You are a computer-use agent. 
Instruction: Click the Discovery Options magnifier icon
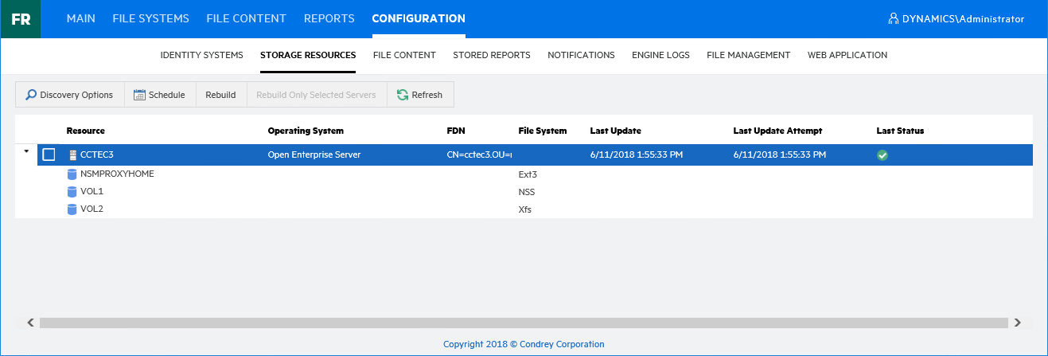(x=31, y=95)
